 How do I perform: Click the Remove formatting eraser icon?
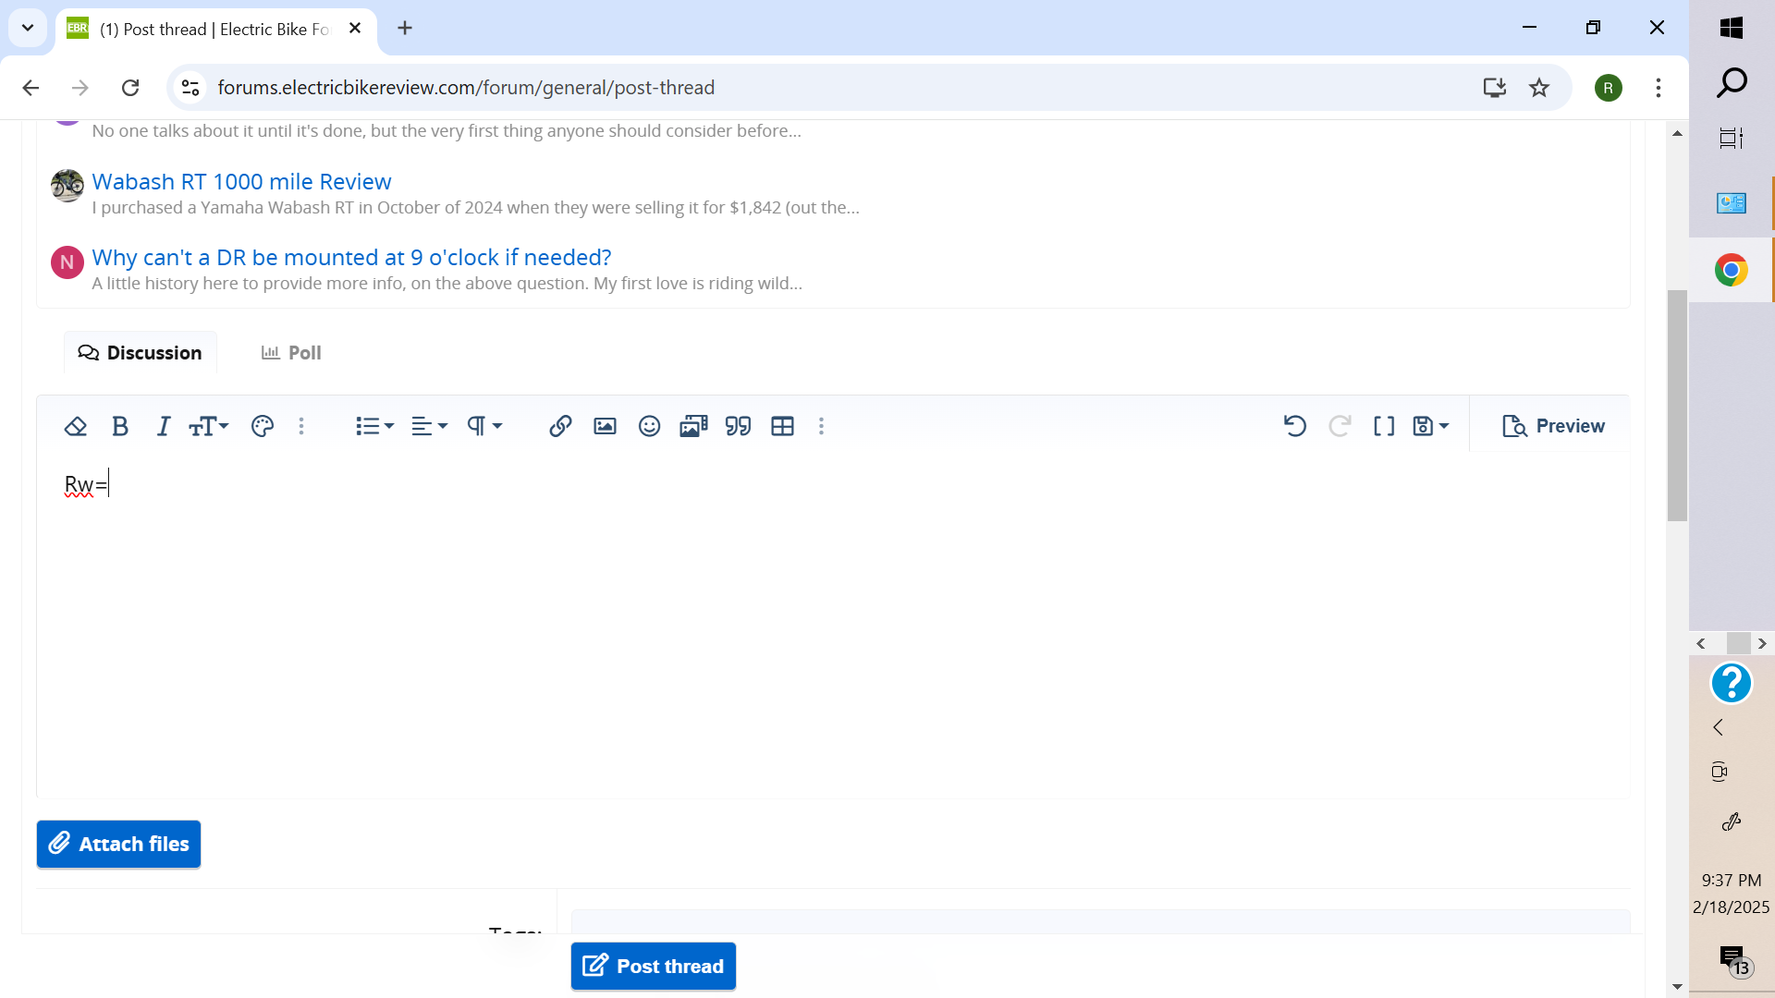[x=76, y=426]
